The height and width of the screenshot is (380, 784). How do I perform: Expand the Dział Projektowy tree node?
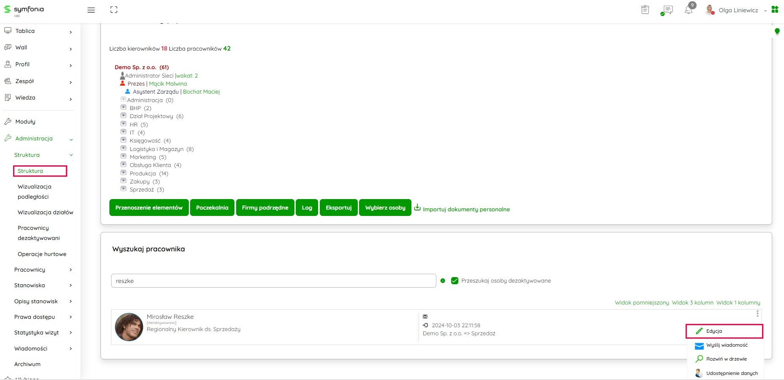pyautogui.click(x=123, y=116)
